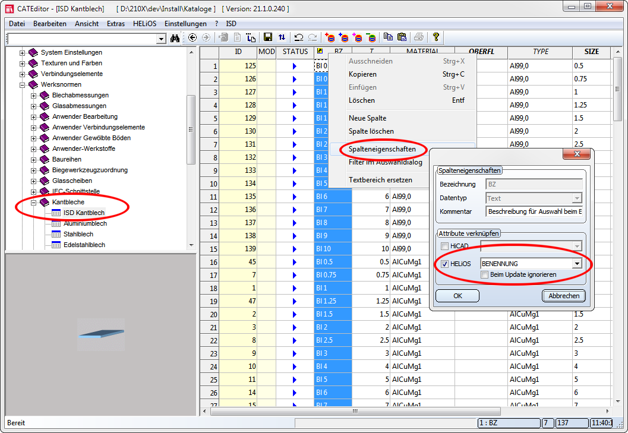Expand System Einstellungen tree node
This screenshot has height=433, width=628.
(x=23, y=53)
